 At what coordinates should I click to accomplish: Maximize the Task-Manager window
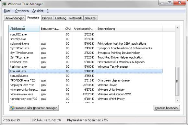coord(170,3)
